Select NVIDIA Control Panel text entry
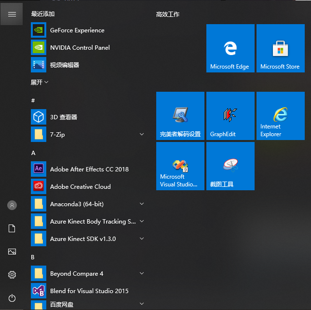Image resolution: width=311 pixels, height=310 pixels. pyautogui.click(x=80, y=47)
